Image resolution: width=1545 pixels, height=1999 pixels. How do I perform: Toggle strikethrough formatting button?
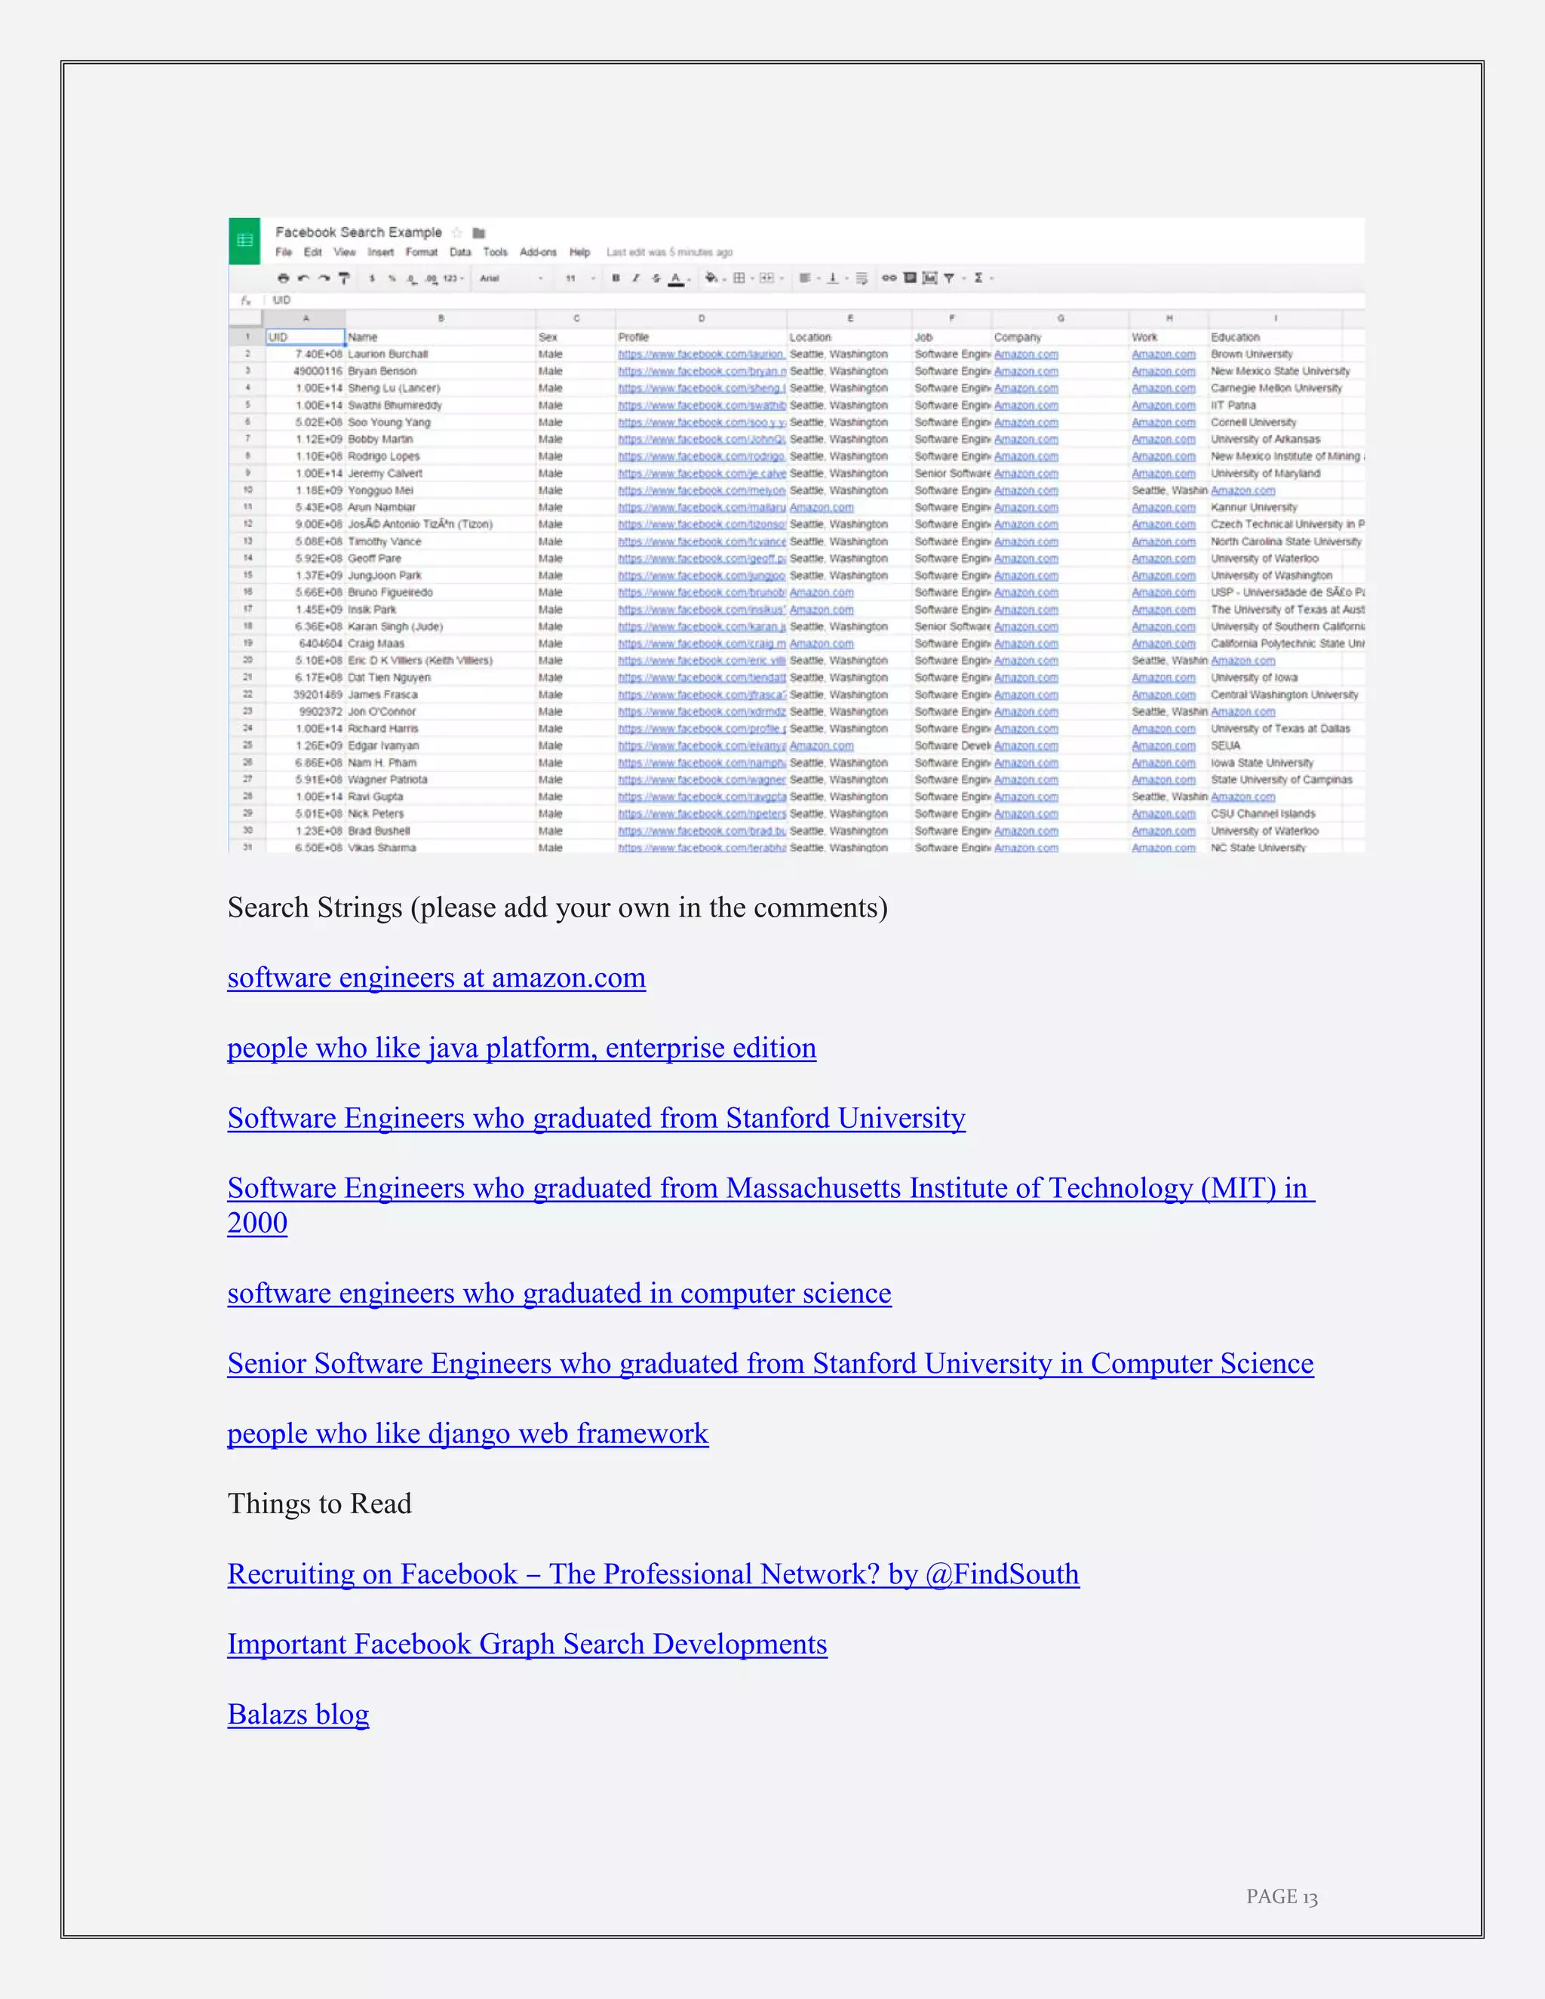[656, 278]
